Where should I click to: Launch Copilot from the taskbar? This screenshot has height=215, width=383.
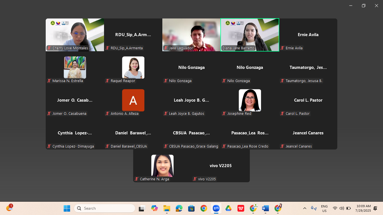pyautogui.click(x=154, y=208)
